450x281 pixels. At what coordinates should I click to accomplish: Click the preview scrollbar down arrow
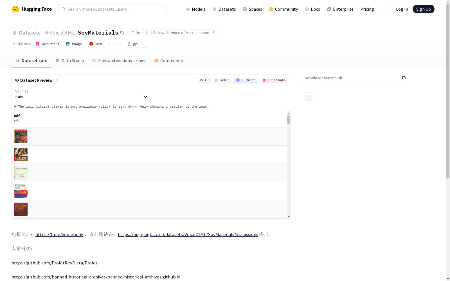289,217
